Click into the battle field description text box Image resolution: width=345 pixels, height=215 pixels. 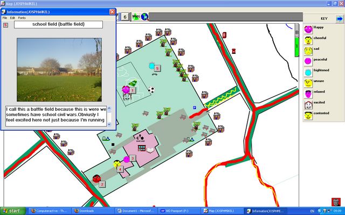(x=56, y=116)
